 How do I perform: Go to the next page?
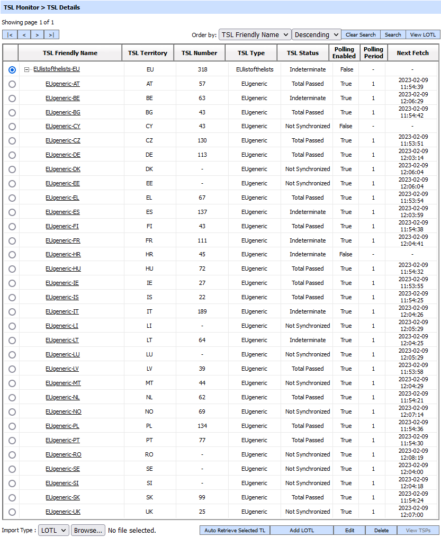pyautogui.click(x=38, y=35)
